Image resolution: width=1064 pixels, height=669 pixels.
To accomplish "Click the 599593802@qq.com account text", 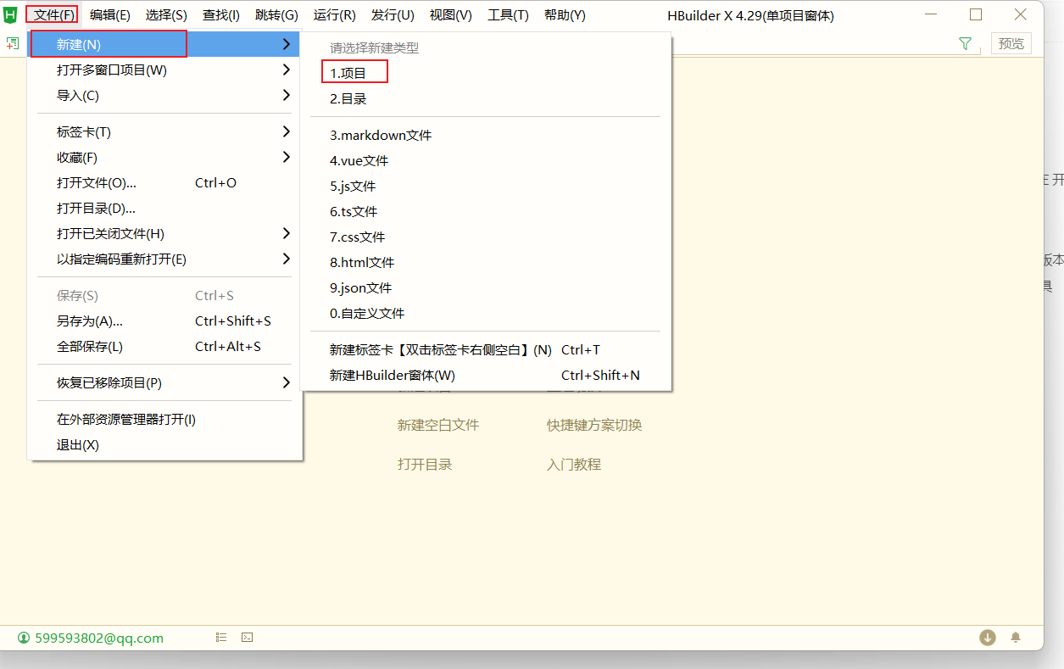I will click(x=99, y=638).
